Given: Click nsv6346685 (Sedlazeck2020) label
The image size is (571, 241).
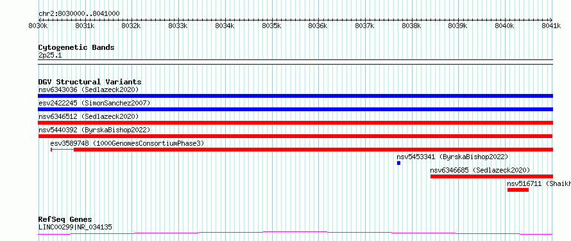Looking at the screenshot, I should tap(480, 170).
